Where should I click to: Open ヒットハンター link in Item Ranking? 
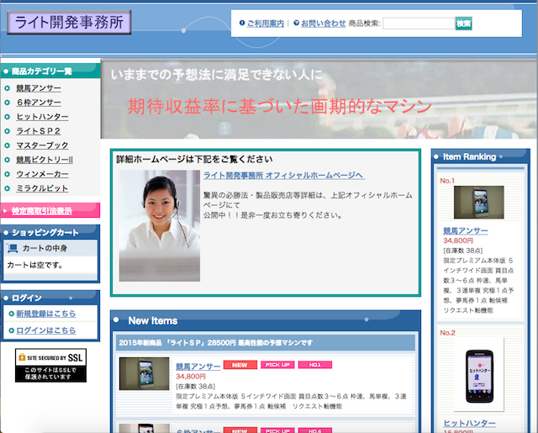tap(469, 423)
